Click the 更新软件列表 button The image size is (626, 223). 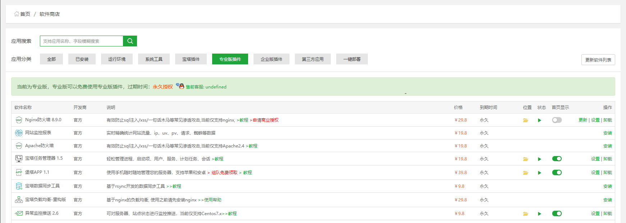[x=598, y=60]
